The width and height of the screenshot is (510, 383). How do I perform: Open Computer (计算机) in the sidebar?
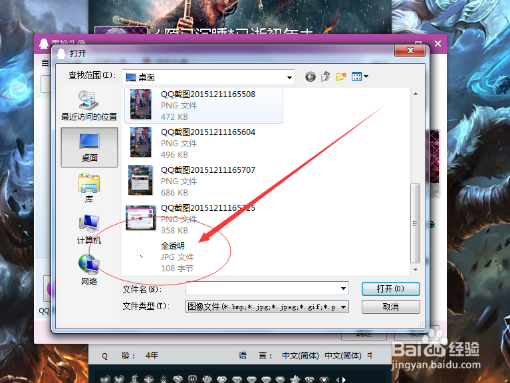(x=89, y=229)
